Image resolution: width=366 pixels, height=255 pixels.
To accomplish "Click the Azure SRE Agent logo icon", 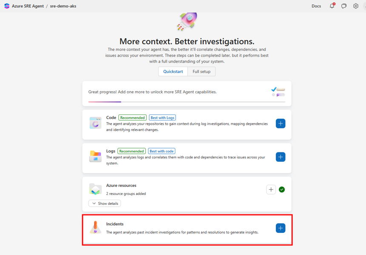I will click(x=7, y=6).
